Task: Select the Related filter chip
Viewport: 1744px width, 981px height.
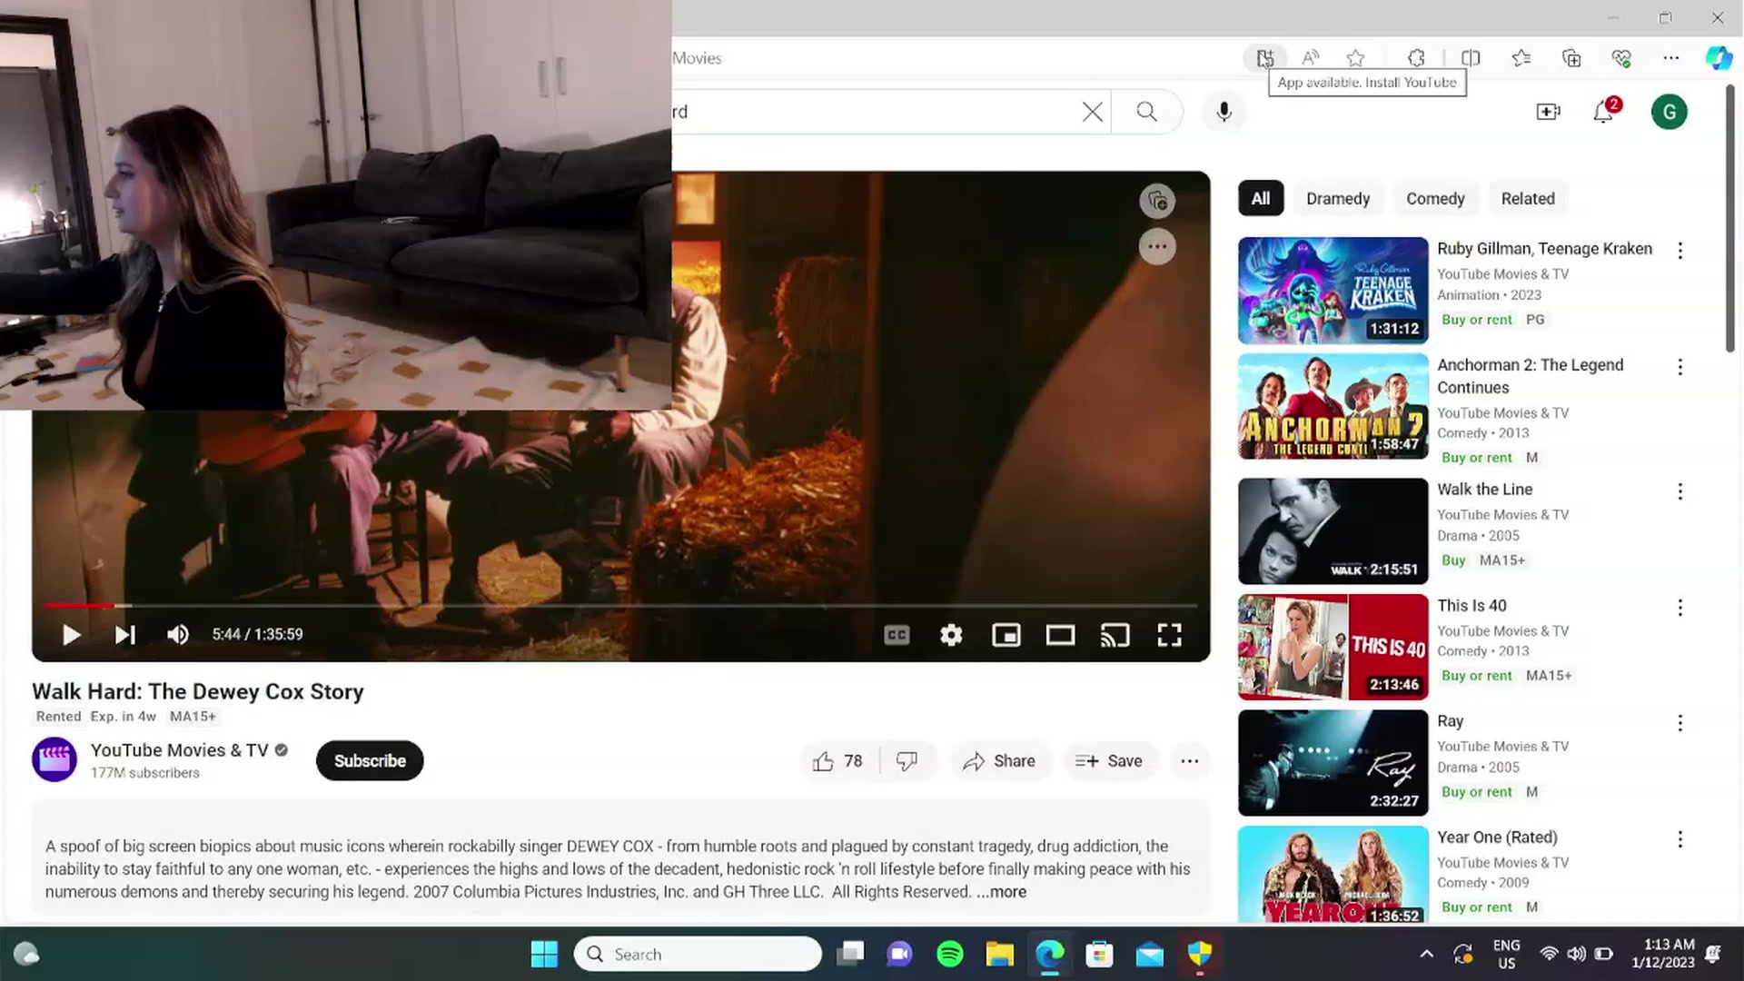Action: 1528,199
